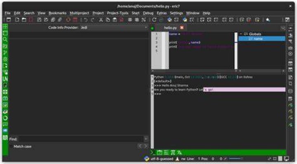Viewport: 297px width, 164px height.
Task: Open the Debug menu
Action: (148, 13)
